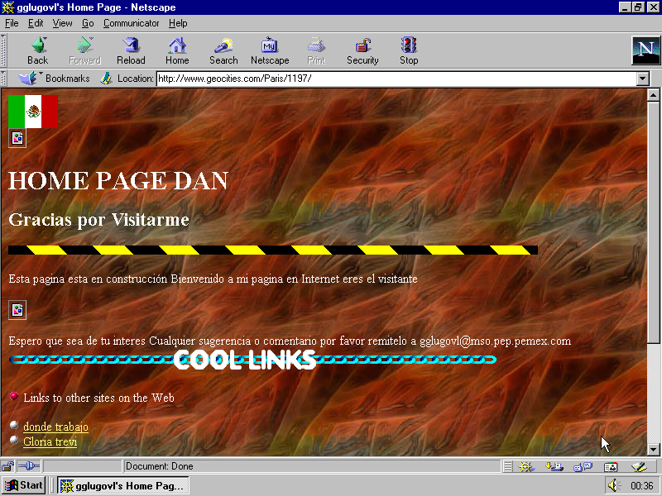Expand the Location URL dropdown
The height and width of the screenshot is (496, 662).
pyautogui.click(x=643, y=79)
